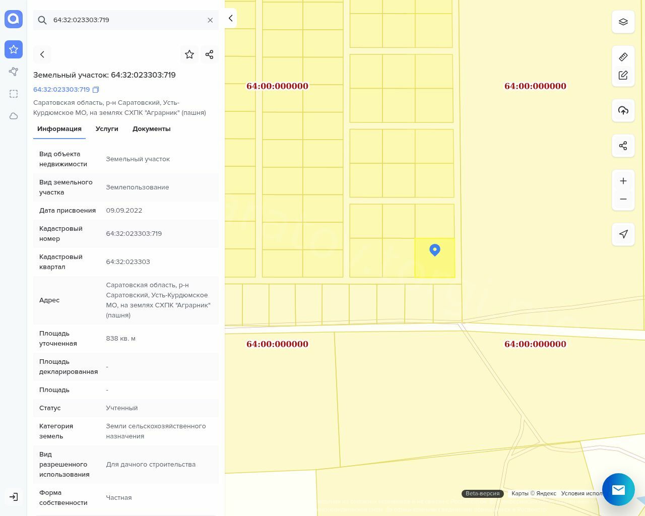This screenshot has height=516, width=645.
Task: Copy cadastral number with copy icon
Action: (96, 90)
